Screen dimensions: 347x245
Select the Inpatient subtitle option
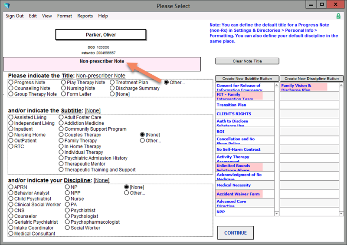[11, 129]
